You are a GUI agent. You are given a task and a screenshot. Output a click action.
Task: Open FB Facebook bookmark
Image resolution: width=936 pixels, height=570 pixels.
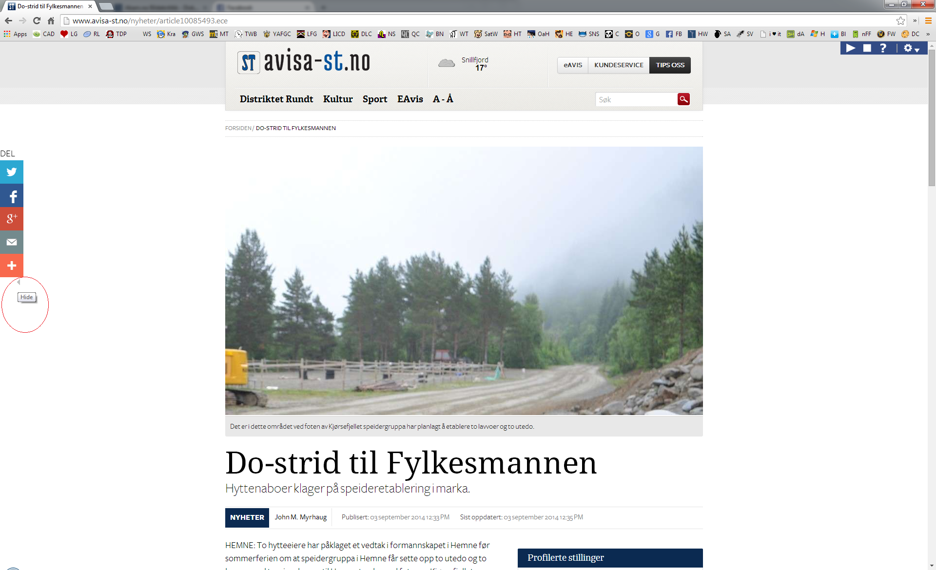[674, 34]
